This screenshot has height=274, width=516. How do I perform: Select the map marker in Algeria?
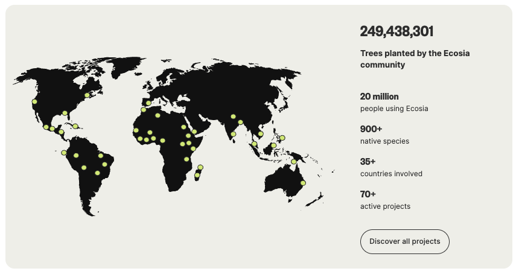pyautogui.click(x=158, y=115)
